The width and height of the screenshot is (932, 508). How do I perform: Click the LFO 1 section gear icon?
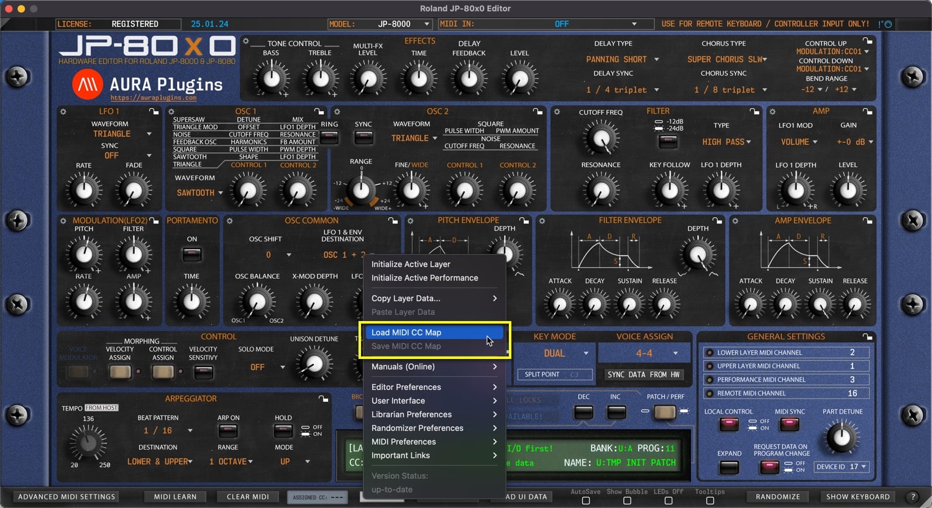click(63, 112)
